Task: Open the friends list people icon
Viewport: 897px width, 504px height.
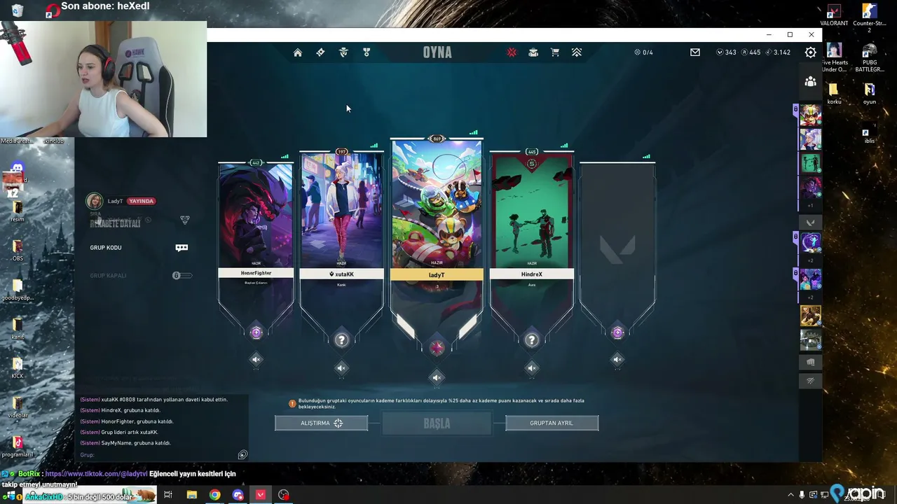Action: [x=811, y=82]
